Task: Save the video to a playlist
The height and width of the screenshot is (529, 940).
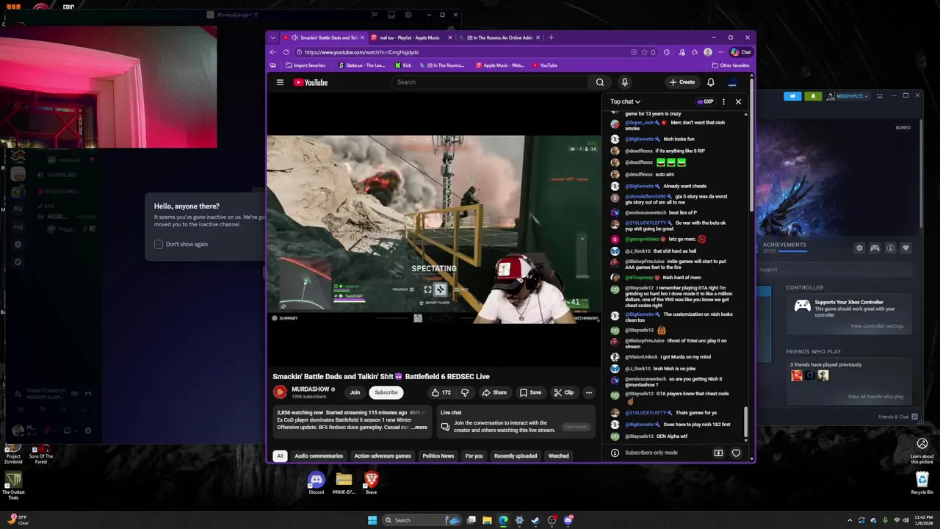Action: point(530,392)
